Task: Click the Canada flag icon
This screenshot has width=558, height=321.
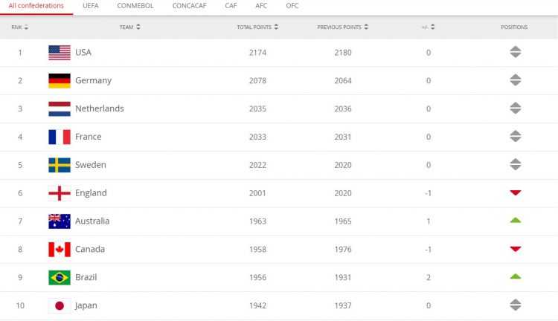Action: tap(60, 249)
